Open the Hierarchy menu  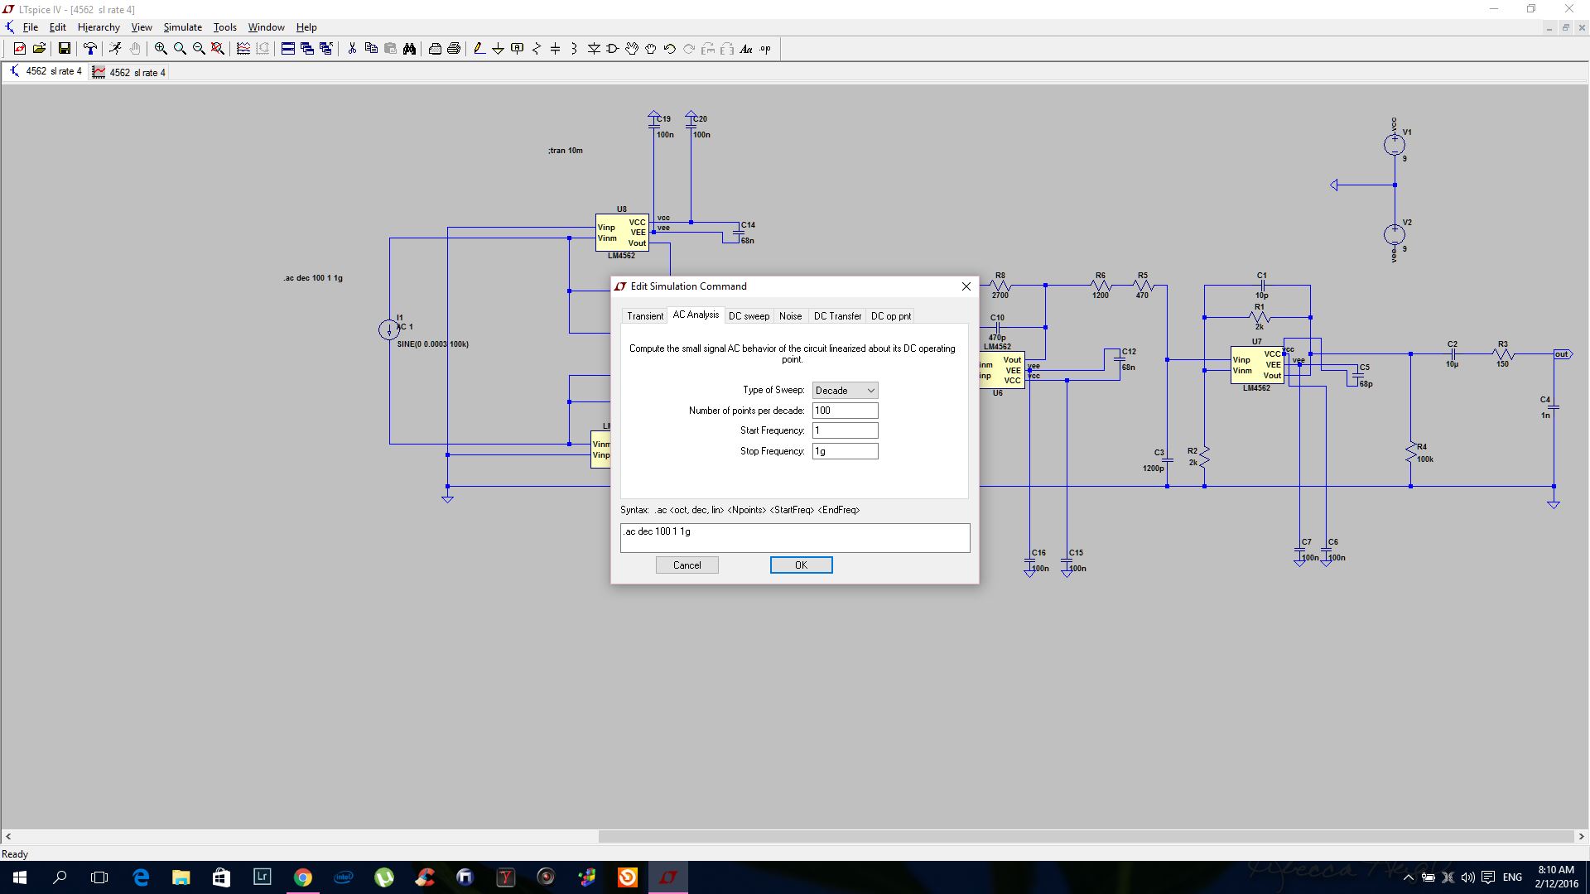click(x=99, y=27)
